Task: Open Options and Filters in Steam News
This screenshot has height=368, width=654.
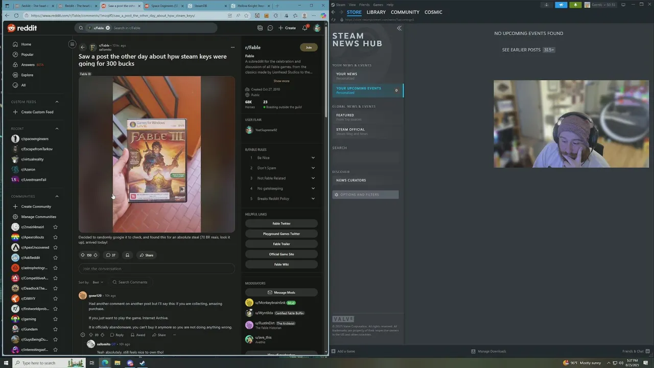Action: 365,195
